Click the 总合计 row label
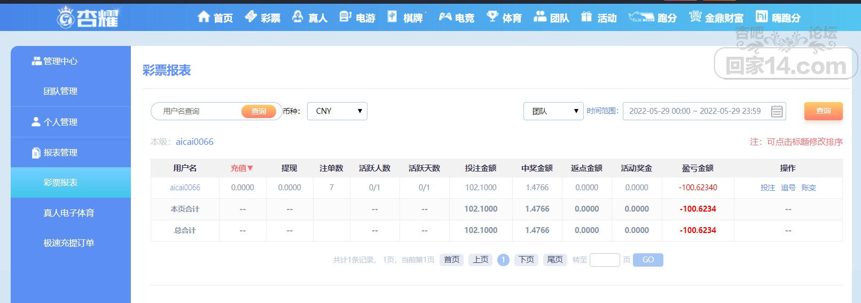Viewport: 861px width, 303px height. 185,230
